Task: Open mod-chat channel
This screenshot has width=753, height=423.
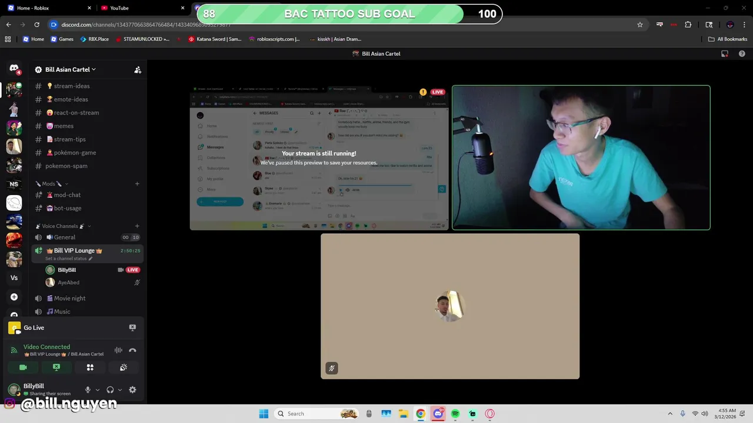Action: (x=88, y=194)
